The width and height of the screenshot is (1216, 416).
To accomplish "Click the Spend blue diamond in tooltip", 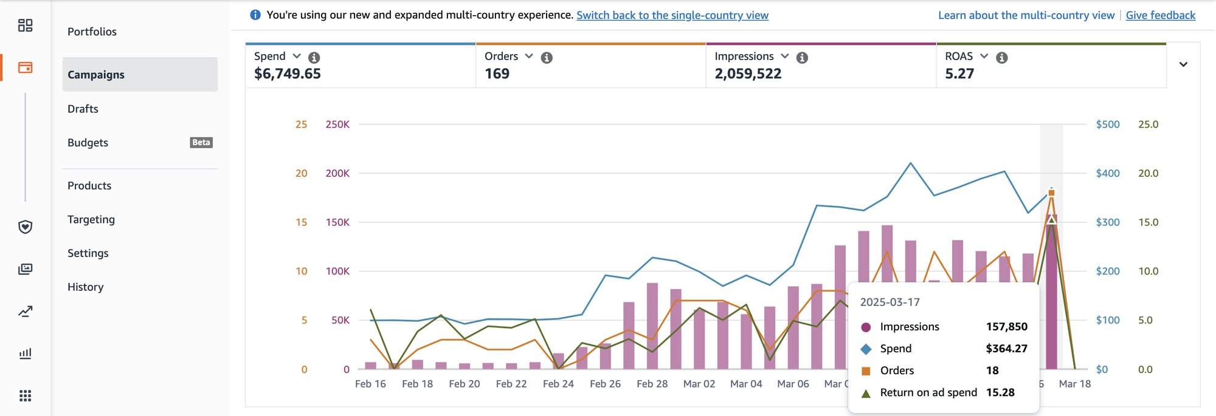I will 866,349.
